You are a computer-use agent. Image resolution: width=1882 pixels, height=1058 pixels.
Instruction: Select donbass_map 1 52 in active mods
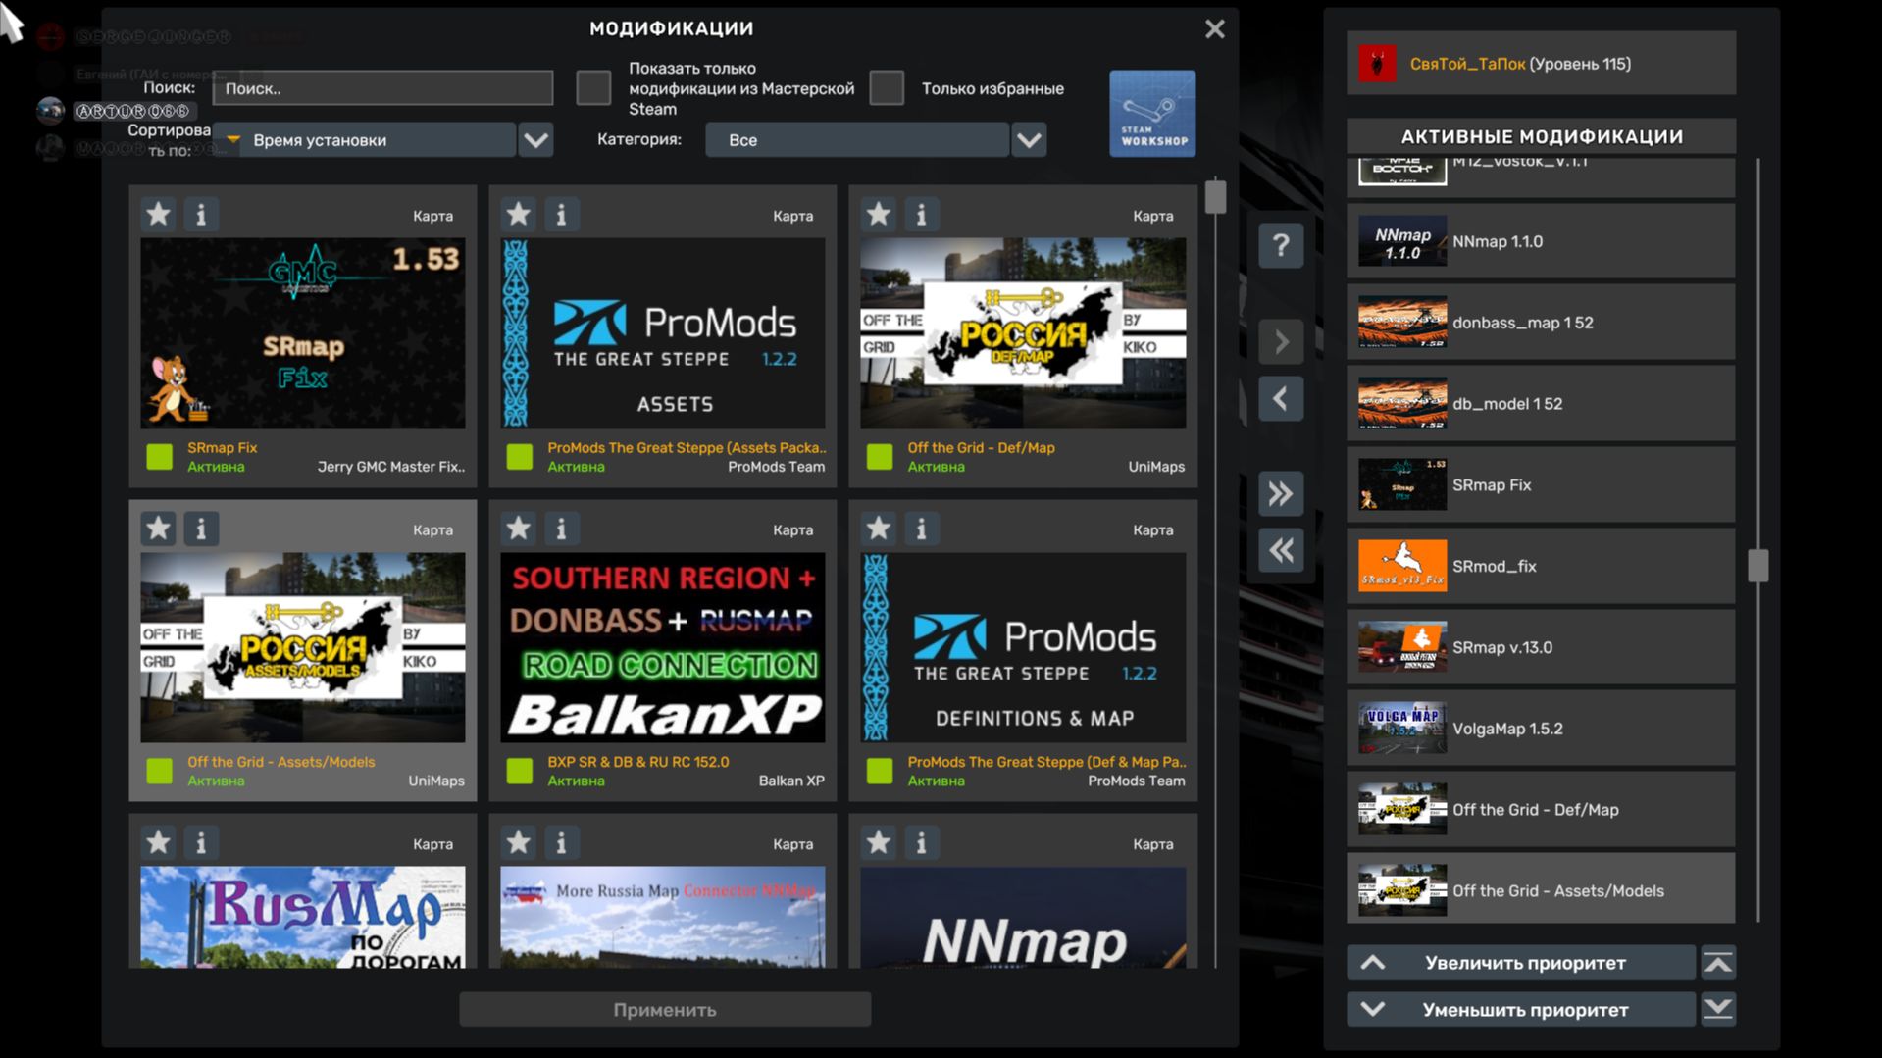[1541, 323]
